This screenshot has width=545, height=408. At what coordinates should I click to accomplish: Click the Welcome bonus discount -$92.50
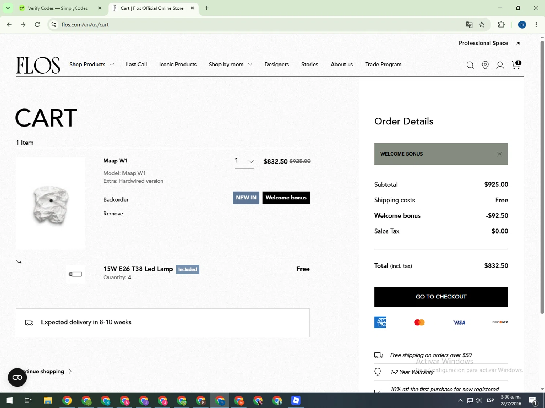point(497,216)
